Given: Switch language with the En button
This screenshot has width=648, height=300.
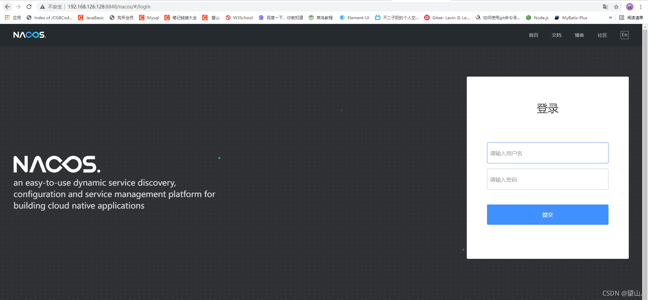Looking at the screenshot, I should [x=625, y=35].
